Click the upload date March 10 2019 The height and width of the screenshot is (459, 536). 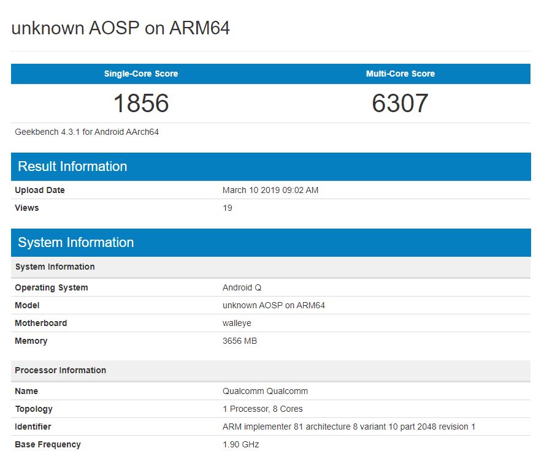pos(270,190)
